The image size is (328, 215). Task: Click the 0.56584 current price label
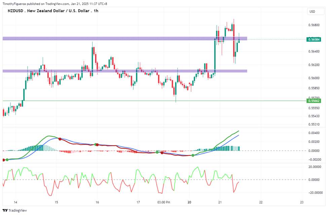(314, 39)
